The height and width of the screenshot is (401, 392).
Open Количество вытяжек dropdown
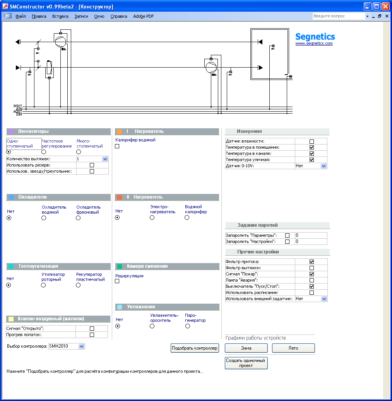(105, 159)
